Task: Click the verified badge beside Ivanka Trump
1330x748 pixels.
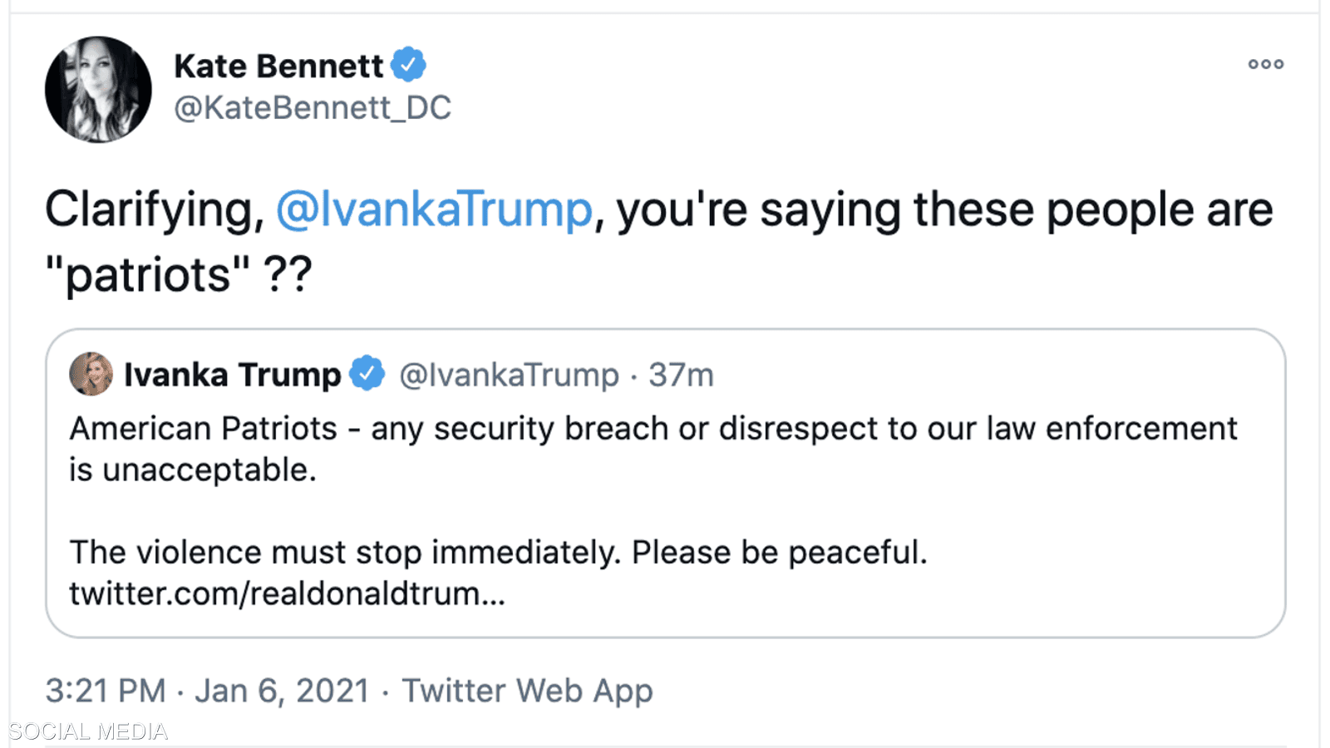Action: (367, 373)
